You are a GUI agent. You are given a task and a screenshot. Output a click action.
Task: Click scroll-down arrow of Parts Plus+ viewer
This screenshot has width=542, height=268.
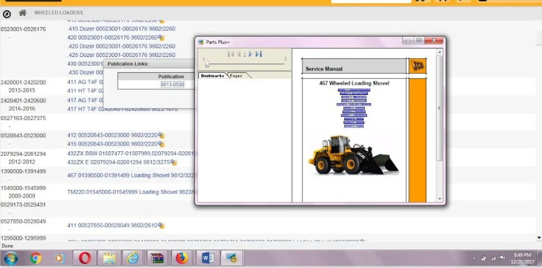[440, 199]
